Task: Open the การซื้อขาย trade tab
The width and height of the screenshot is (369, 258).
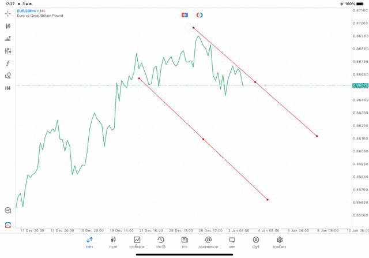Action: 137,242
